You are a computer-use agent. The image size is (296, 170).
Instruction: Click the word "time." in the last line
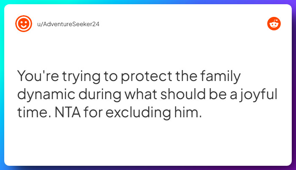click(x=31, y=112)
